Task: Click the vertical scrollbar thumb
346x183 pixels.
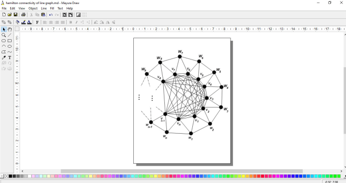Action: (x=345, y=100)
